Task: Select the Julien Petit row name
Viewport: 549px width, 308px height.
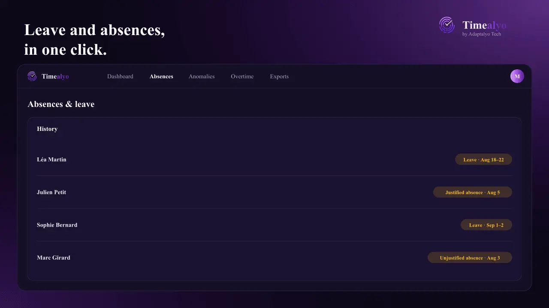Action: click(x=51, y=192)
